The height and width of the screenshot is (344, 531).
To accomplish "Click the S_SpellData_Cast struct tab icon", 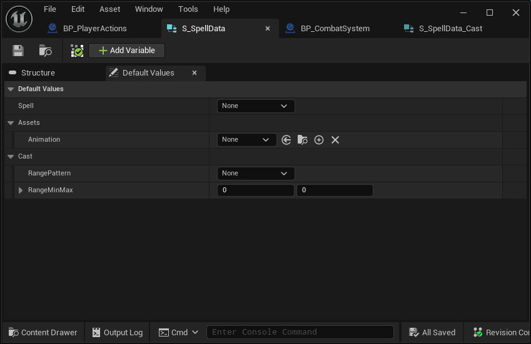I will (409, 28).
